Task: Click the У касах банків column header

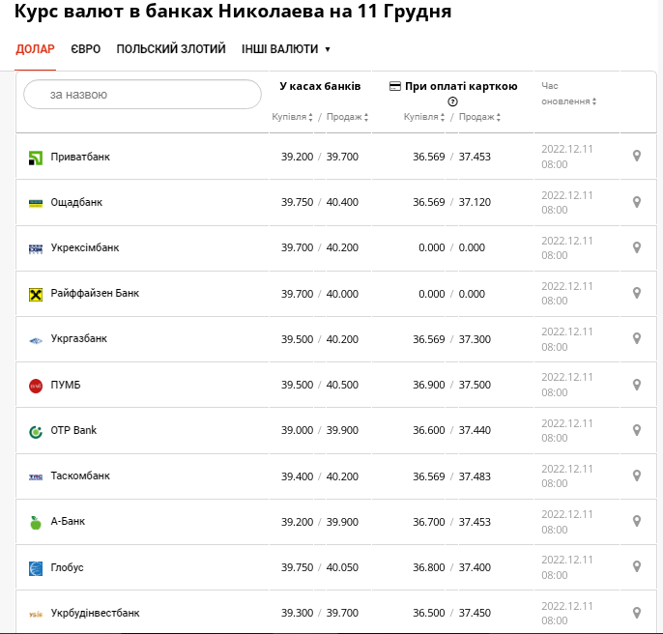Action: tap(320, 86)
